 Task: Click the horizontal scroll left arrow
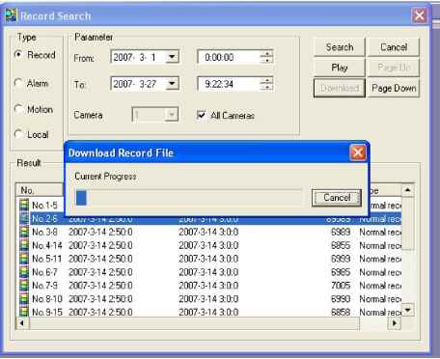pos(22,323)
